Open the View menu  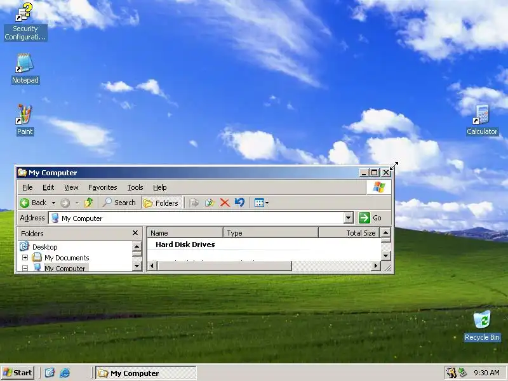pyautogui.click(x=71, y=187)
